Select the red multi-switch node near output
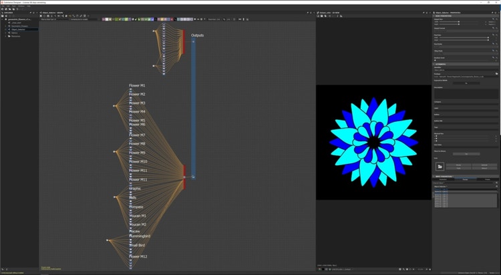Viewport: 501px width, 275px height. point(184,177)
